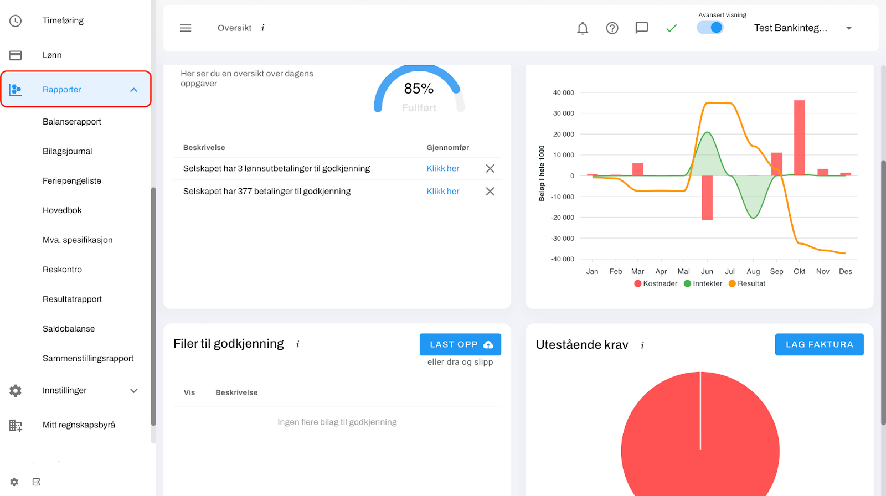This screenshot has height=496, width=886.
Task: Dismiss the lønnsutbetalinger task row
Action: [x=490, y=169]
